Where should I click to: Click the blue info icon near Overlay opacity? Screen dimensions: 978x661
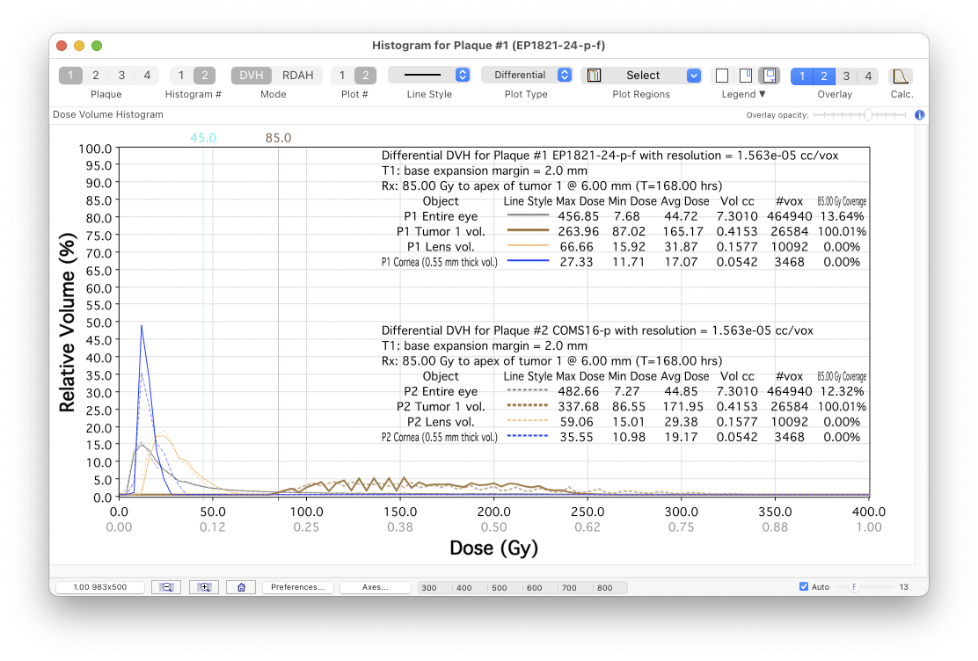pos(919,114)
